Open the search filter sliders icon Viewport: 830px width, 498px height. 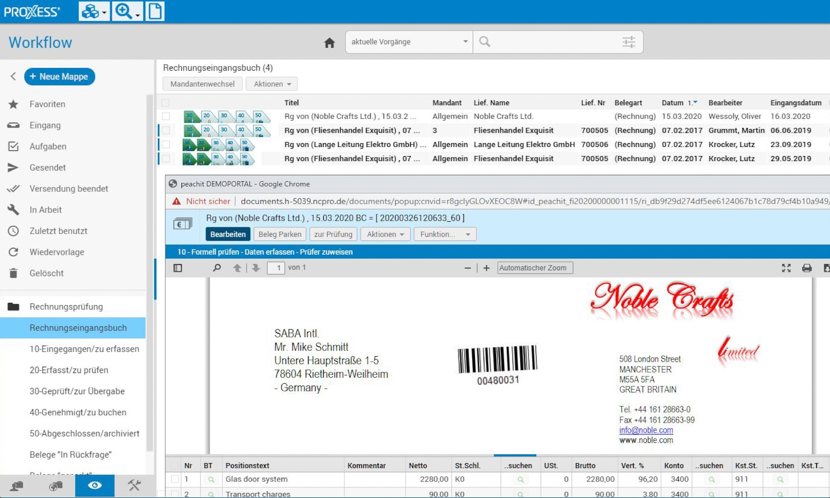coord(628,42)
